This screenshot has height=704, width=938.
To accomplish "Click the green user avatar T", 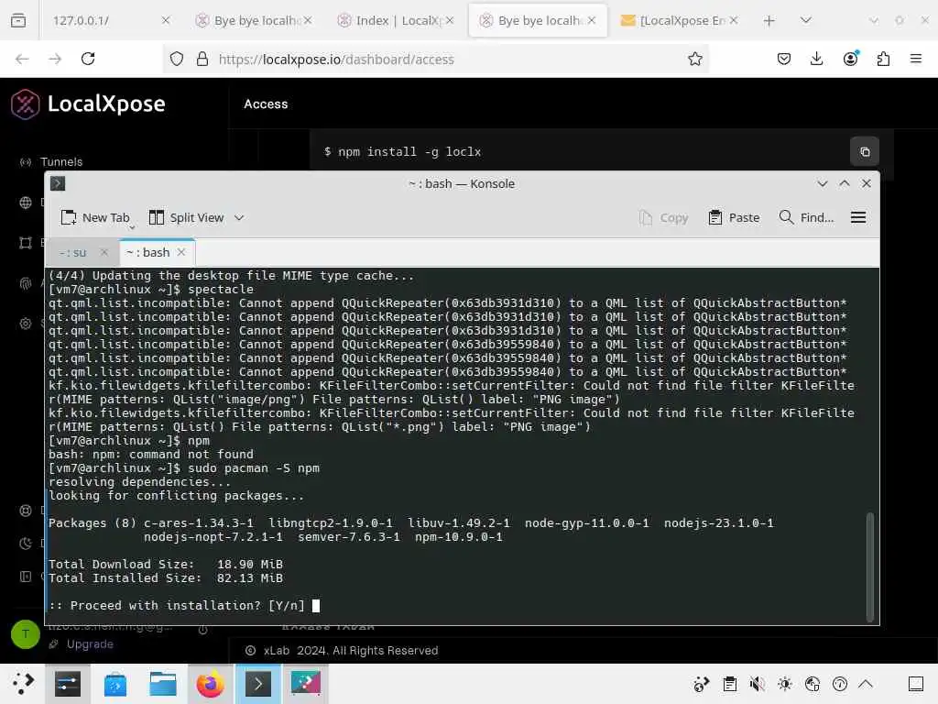I will coord(26,634).
